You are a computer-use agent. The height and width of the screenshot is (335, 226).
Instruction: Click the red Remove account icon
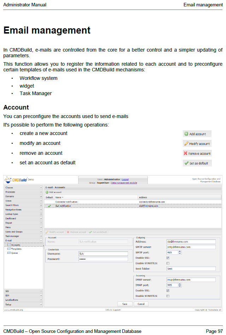[185, 153]
